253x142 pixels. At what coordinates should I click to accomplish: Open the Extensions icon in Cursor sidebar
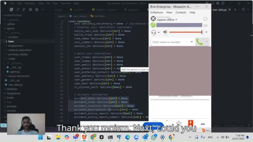[x=37, y=10]
